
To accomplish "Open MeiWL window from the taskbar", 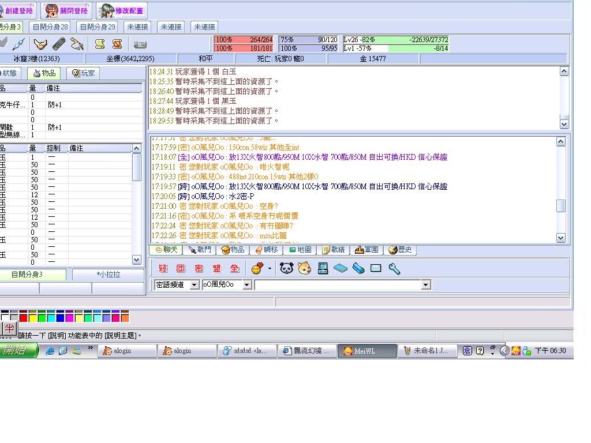I will click(367, 351).
